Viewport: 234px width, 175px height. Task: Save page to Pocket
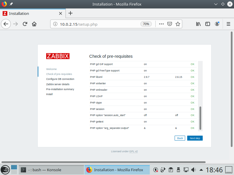(170, 24)
